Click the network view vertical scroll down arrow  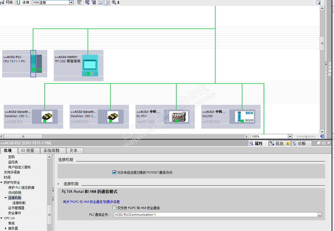click(x=322, y=131)
